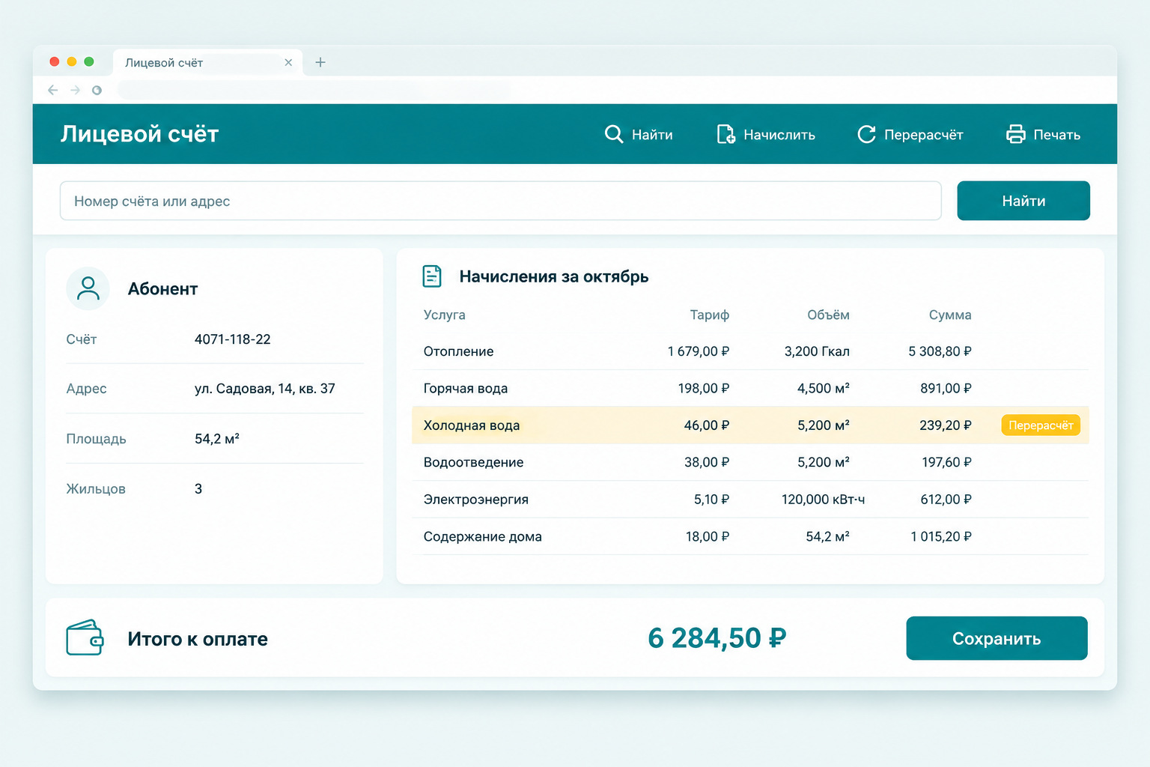Viewport: 1150px width, 767px height.
Task: Focus the Номер счёта или адрес field
Action: (500, 201)
